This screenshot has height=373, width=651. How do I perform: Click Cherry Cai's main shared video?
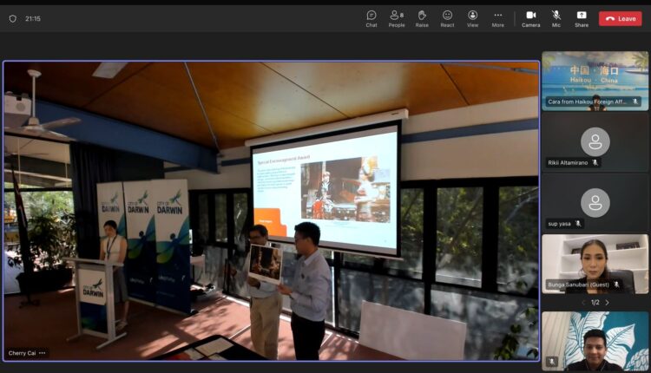pos(271,210)
